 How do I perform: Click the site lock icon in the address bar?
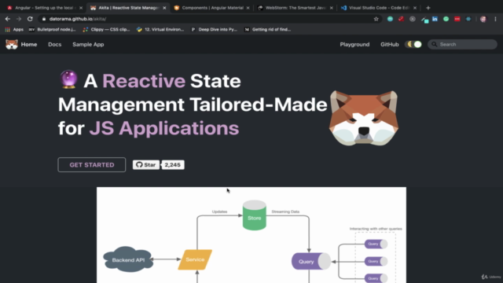point(44,19)
